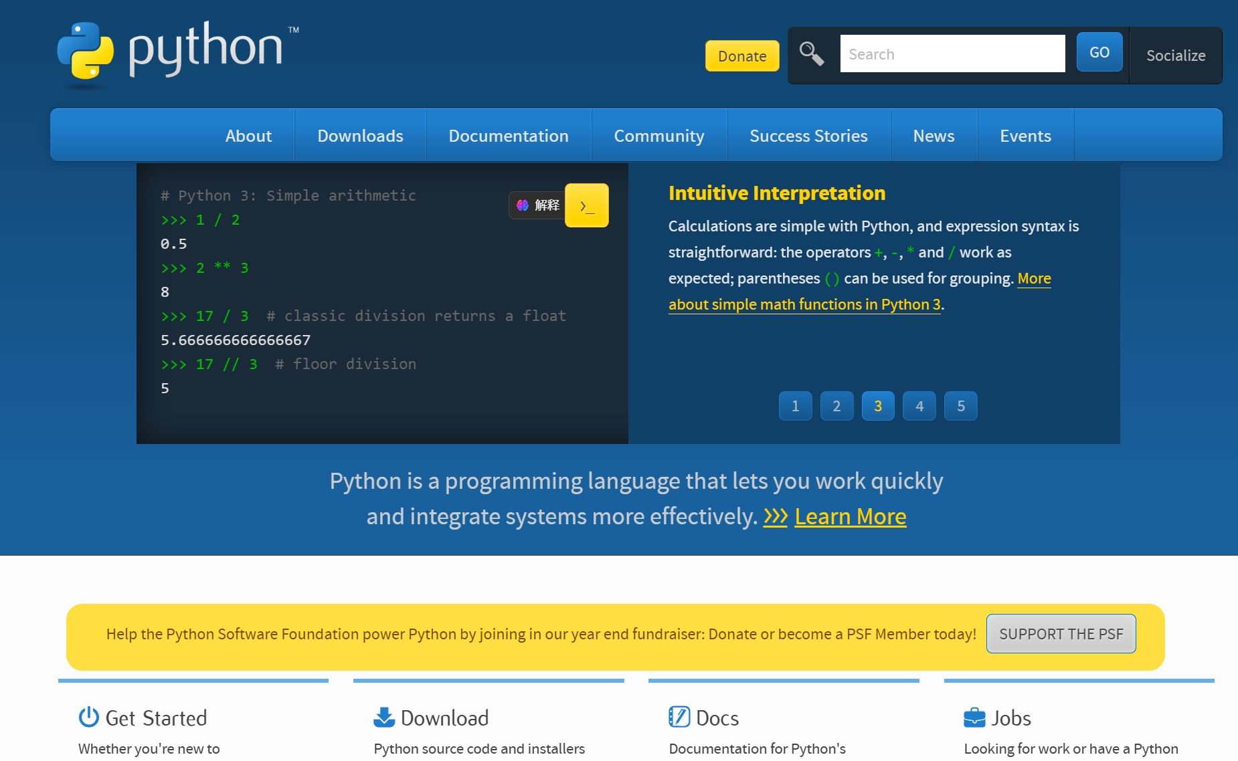
Task: Open the About menu
Action: pyautogui.click(x=248, y=136)
